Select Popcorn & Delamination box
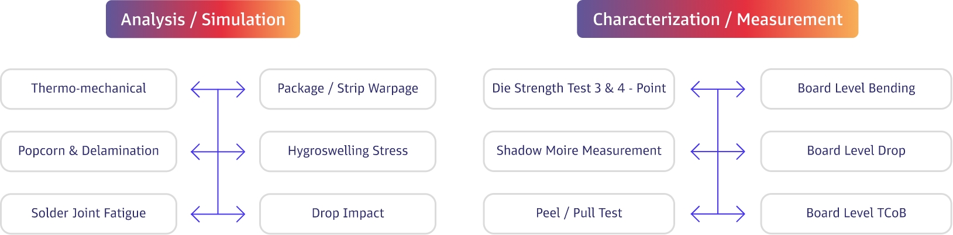The image size is (953, 235). click(x=88, y=151)
